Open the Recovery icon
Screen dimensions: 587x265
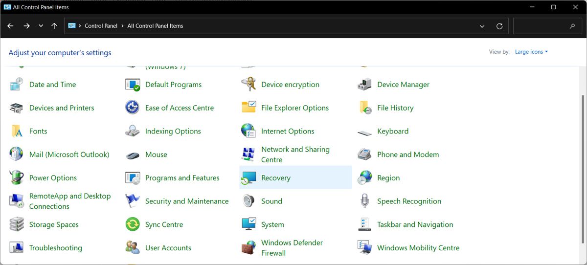pos(248,178)
